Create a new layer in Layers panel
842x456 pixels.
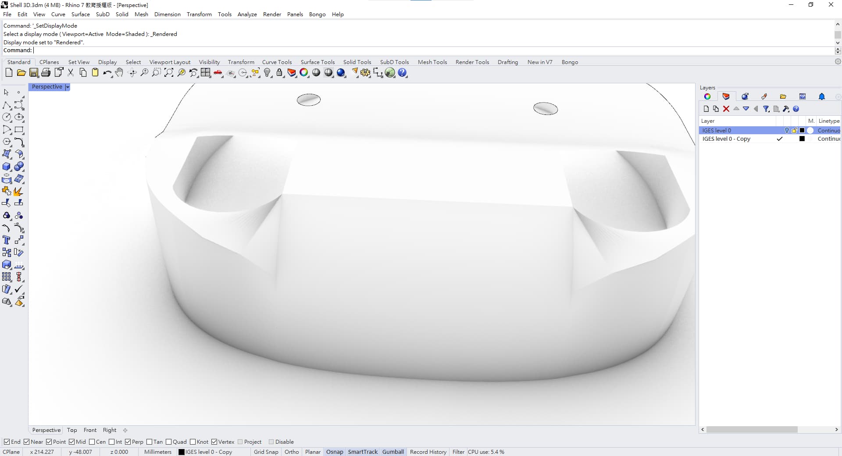pos(706,109)
